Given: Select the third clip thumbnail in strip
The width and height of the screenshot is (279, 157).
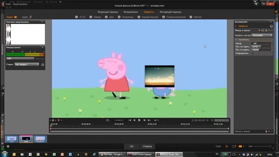Looking at the screenshot, I should pyautogui.click(x=40, y=139).
